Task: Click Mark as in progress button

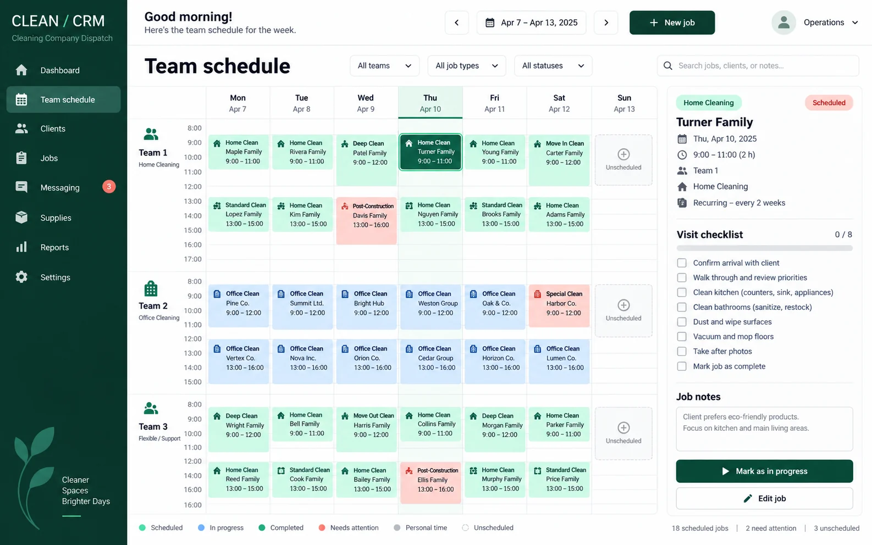Action: pyautogui.click(x=764, y=471)
